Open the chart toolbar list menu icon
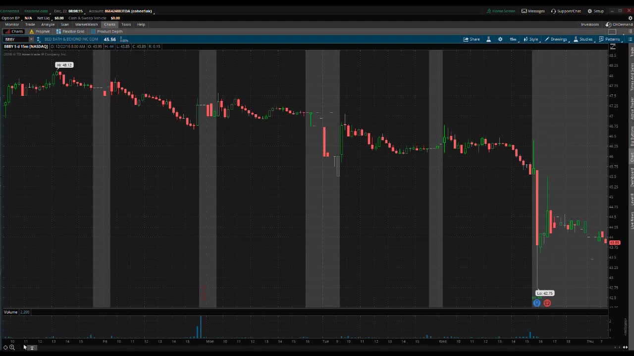 click(630, 39)
